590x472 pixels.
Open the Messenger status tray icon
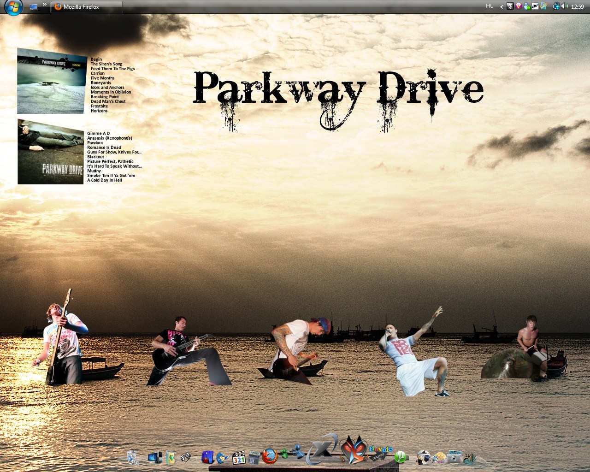point(527,6)
